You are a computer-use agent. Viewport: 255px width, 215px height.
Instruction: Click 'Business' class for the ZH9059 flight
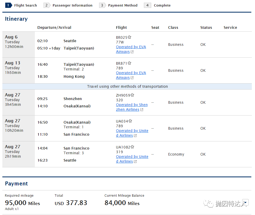[176, 103]
